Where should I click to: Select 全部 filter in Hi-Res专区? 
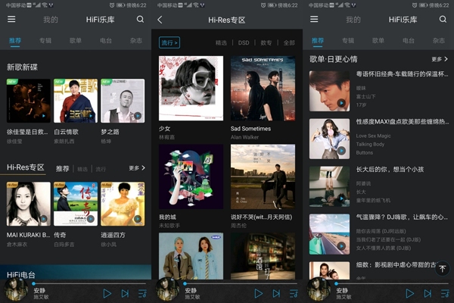[289, 43]
